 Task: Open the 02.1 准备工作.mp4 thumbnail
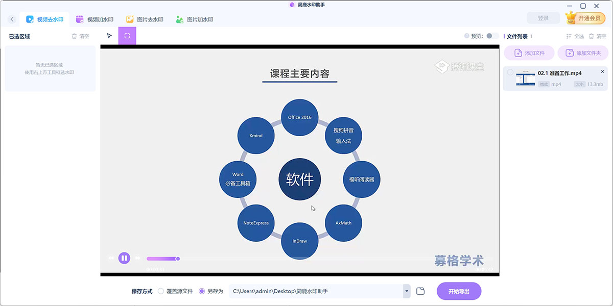tap(525, 79)
